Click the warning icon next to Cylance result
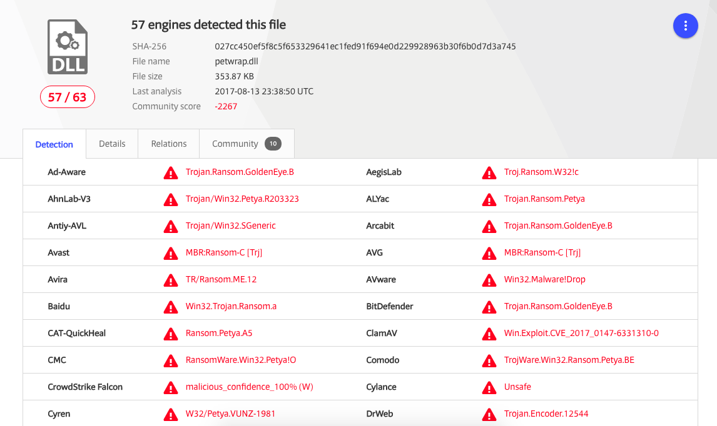The image size is (717, 426). click(489, 388)
